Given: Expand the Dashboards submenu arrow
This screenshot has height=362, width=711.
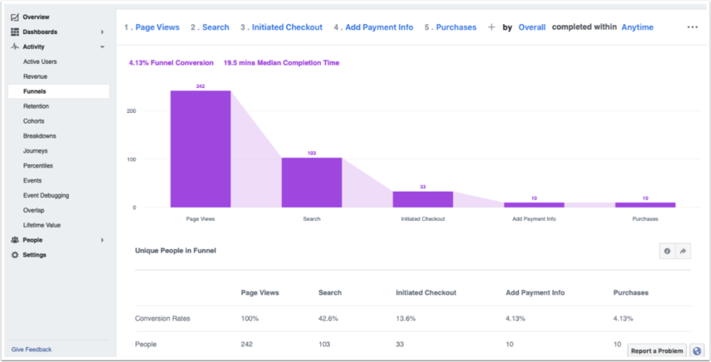Looking at the screenshot, I should 102,32.
